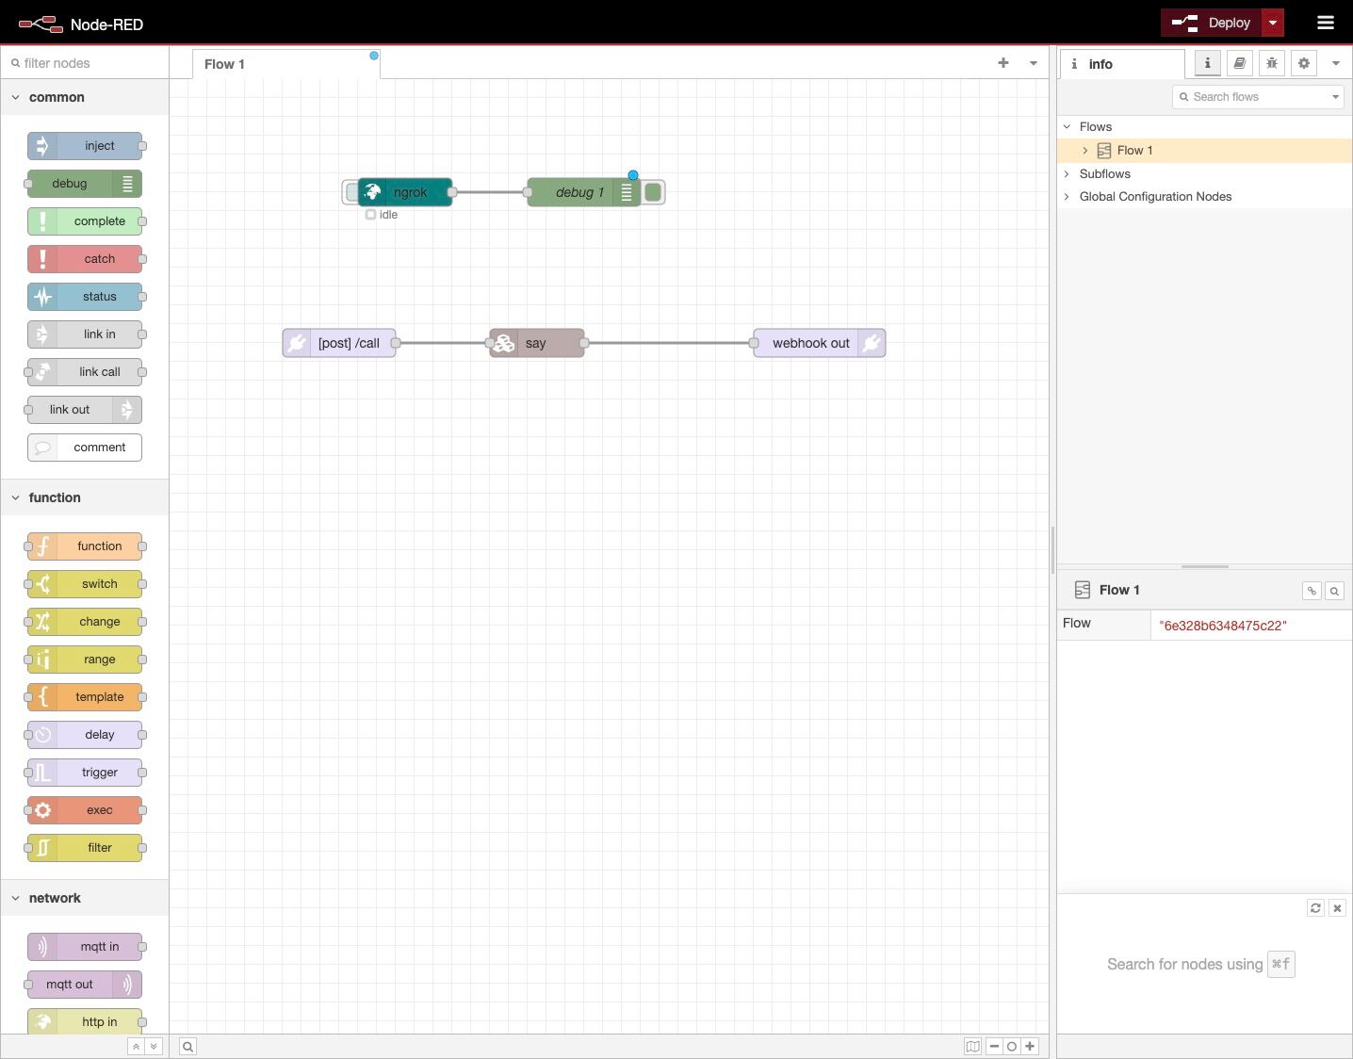
Task: Check the idle checkbox on the ngrok node
Action: coord(370,215)
